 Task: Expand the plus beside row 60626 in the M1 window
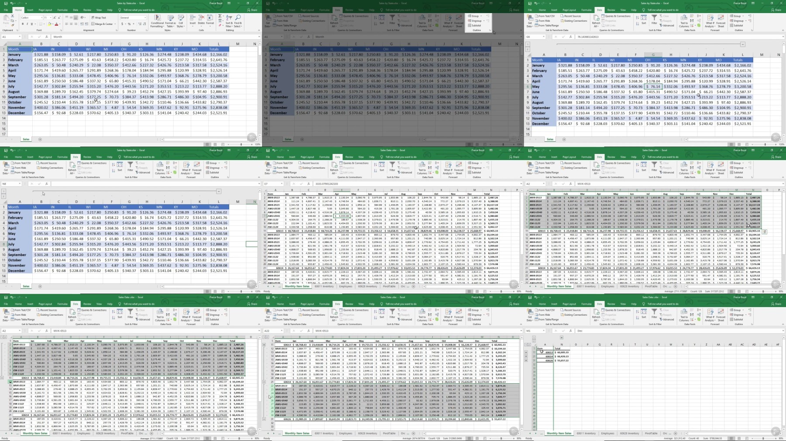[x=526, y=360]
